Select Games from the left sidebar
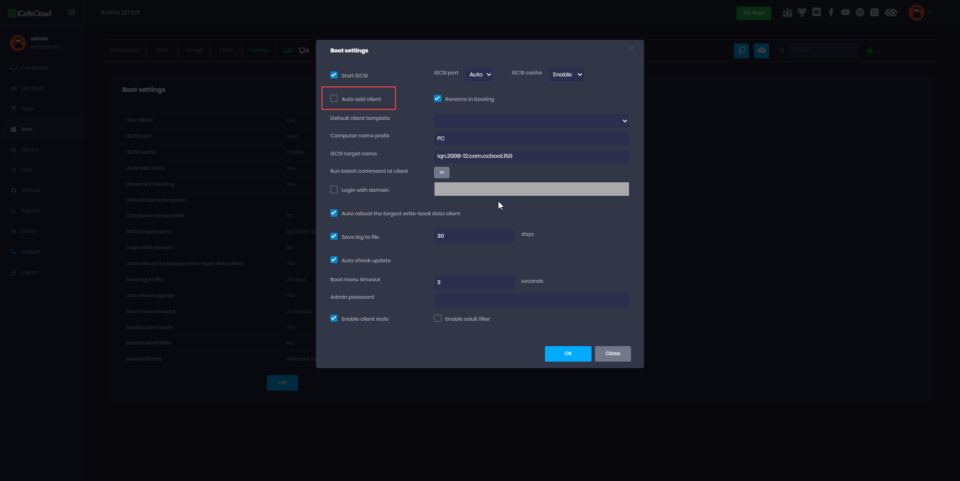 [30, 149]
